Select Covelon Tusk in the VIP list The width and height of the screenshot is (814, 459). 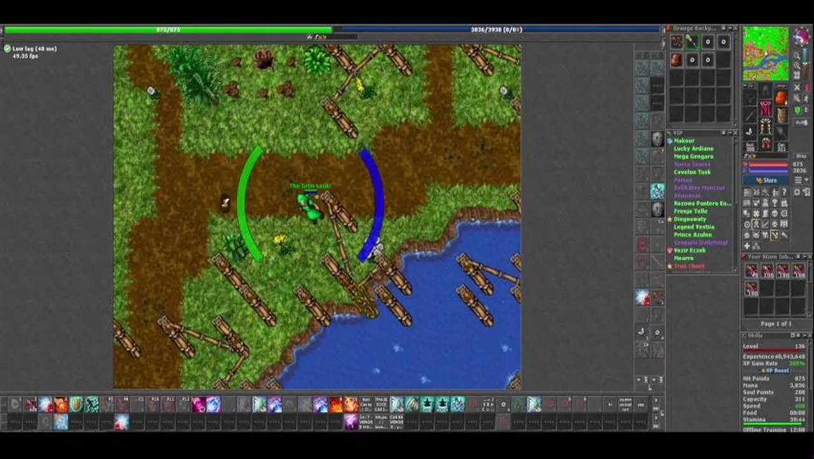(692, 172)
